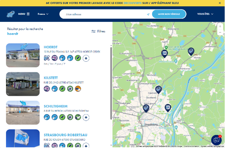Click Hoerdt's license-plate recognition icon
The width and height of the screenshot is (225, 148).
tap(47, 58)
